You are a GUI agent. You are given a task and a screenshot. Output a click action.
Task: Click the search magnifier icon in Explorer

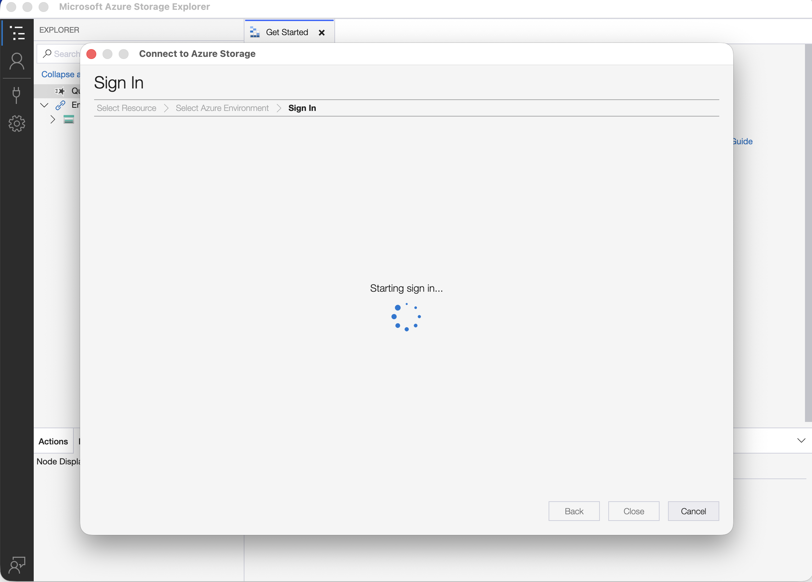click(x=47, y=54)
